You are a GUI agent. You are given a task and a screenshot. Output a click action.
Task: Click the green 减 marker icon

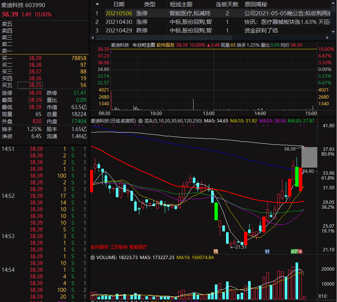point(293,251)
